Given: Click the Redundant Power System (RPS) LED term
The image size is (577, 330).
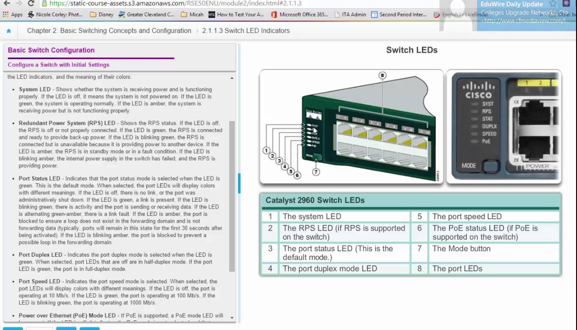Looking at the screenshot, I should [x=67, y=123].
